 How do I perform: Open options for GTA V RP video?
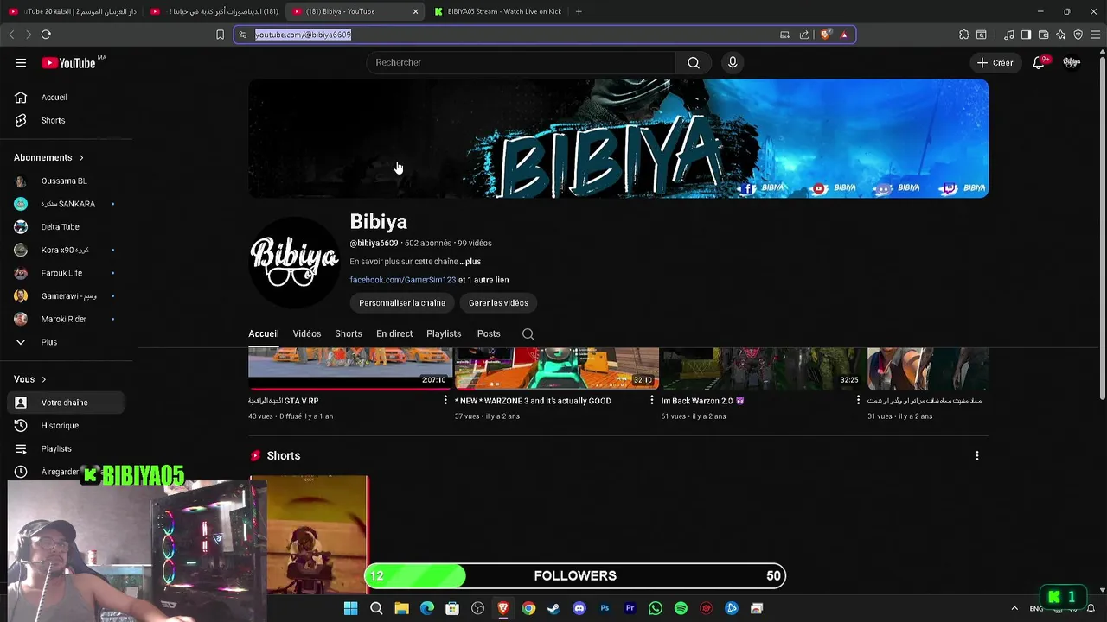(x=445, y=401)
